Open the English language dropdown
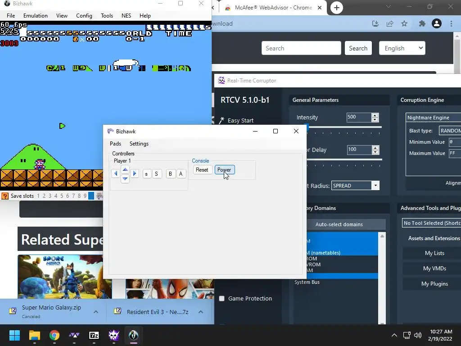461x346 pixels. click(402, 48)
